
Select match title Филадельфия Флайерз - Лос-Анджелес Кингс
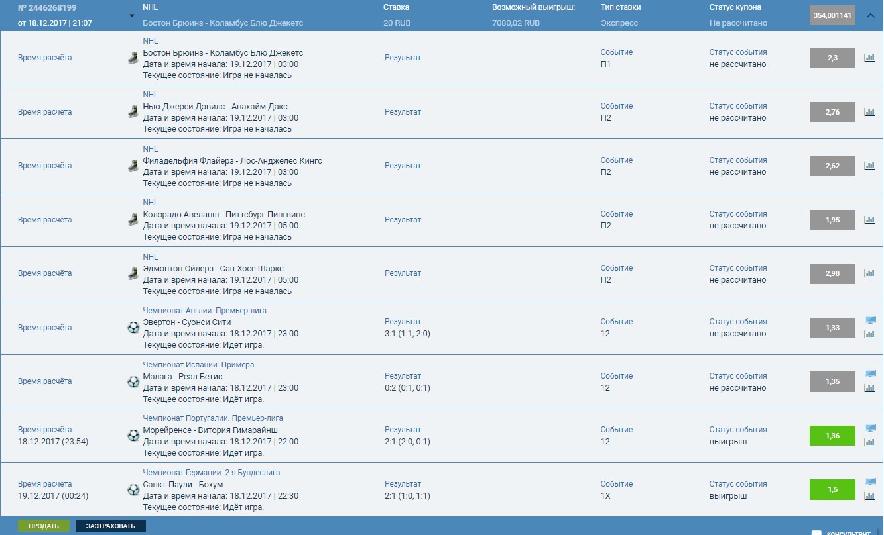(x=233, y=161)
